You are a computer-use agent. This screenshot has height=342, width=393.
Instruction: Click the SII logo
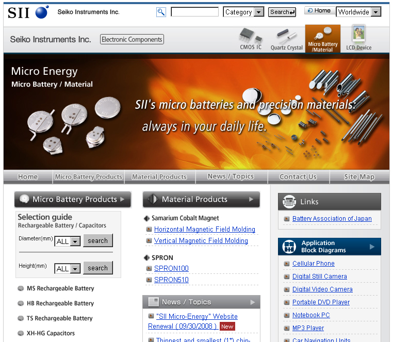(x=28, y=12)
